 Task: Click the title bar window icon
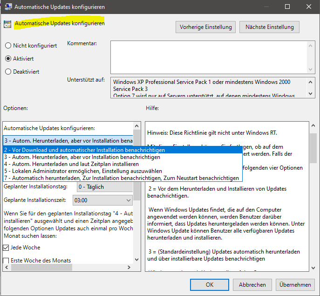pos(8,7)
